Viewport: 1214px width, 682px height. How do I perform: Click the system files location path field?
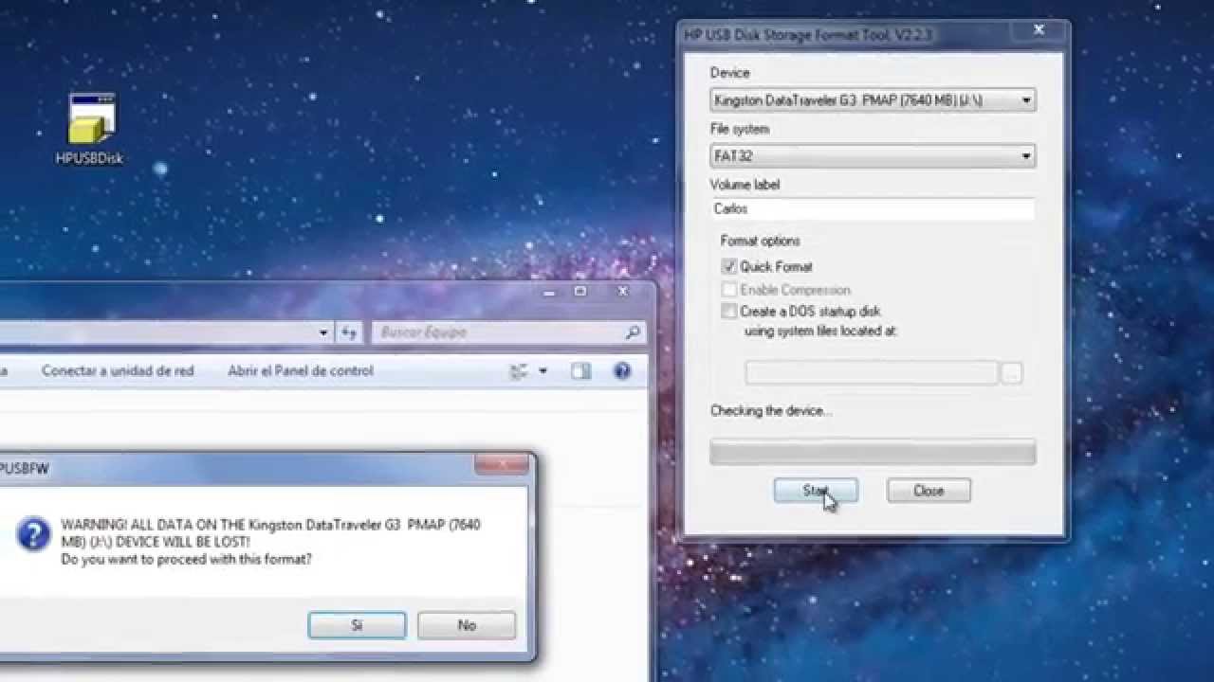(872, 373)
